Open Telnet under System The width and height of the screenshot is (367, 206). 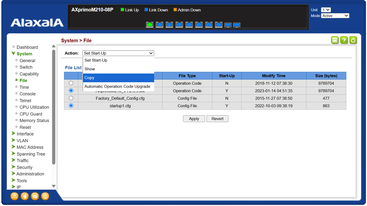coord(25,101)
